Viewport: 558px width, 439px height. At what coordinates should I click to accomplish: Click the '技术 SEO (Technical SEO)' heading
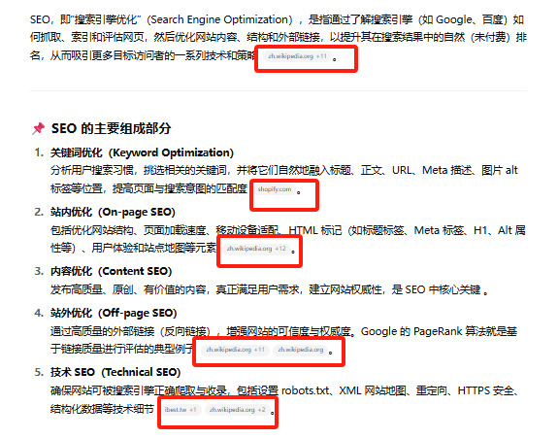pos(115,372)
